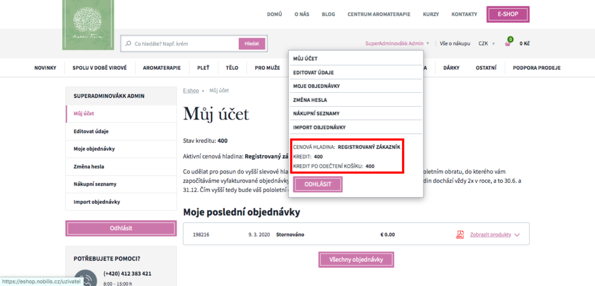Open O NÁS page
This screenshot has width=595, height=286.
point(302,15)
